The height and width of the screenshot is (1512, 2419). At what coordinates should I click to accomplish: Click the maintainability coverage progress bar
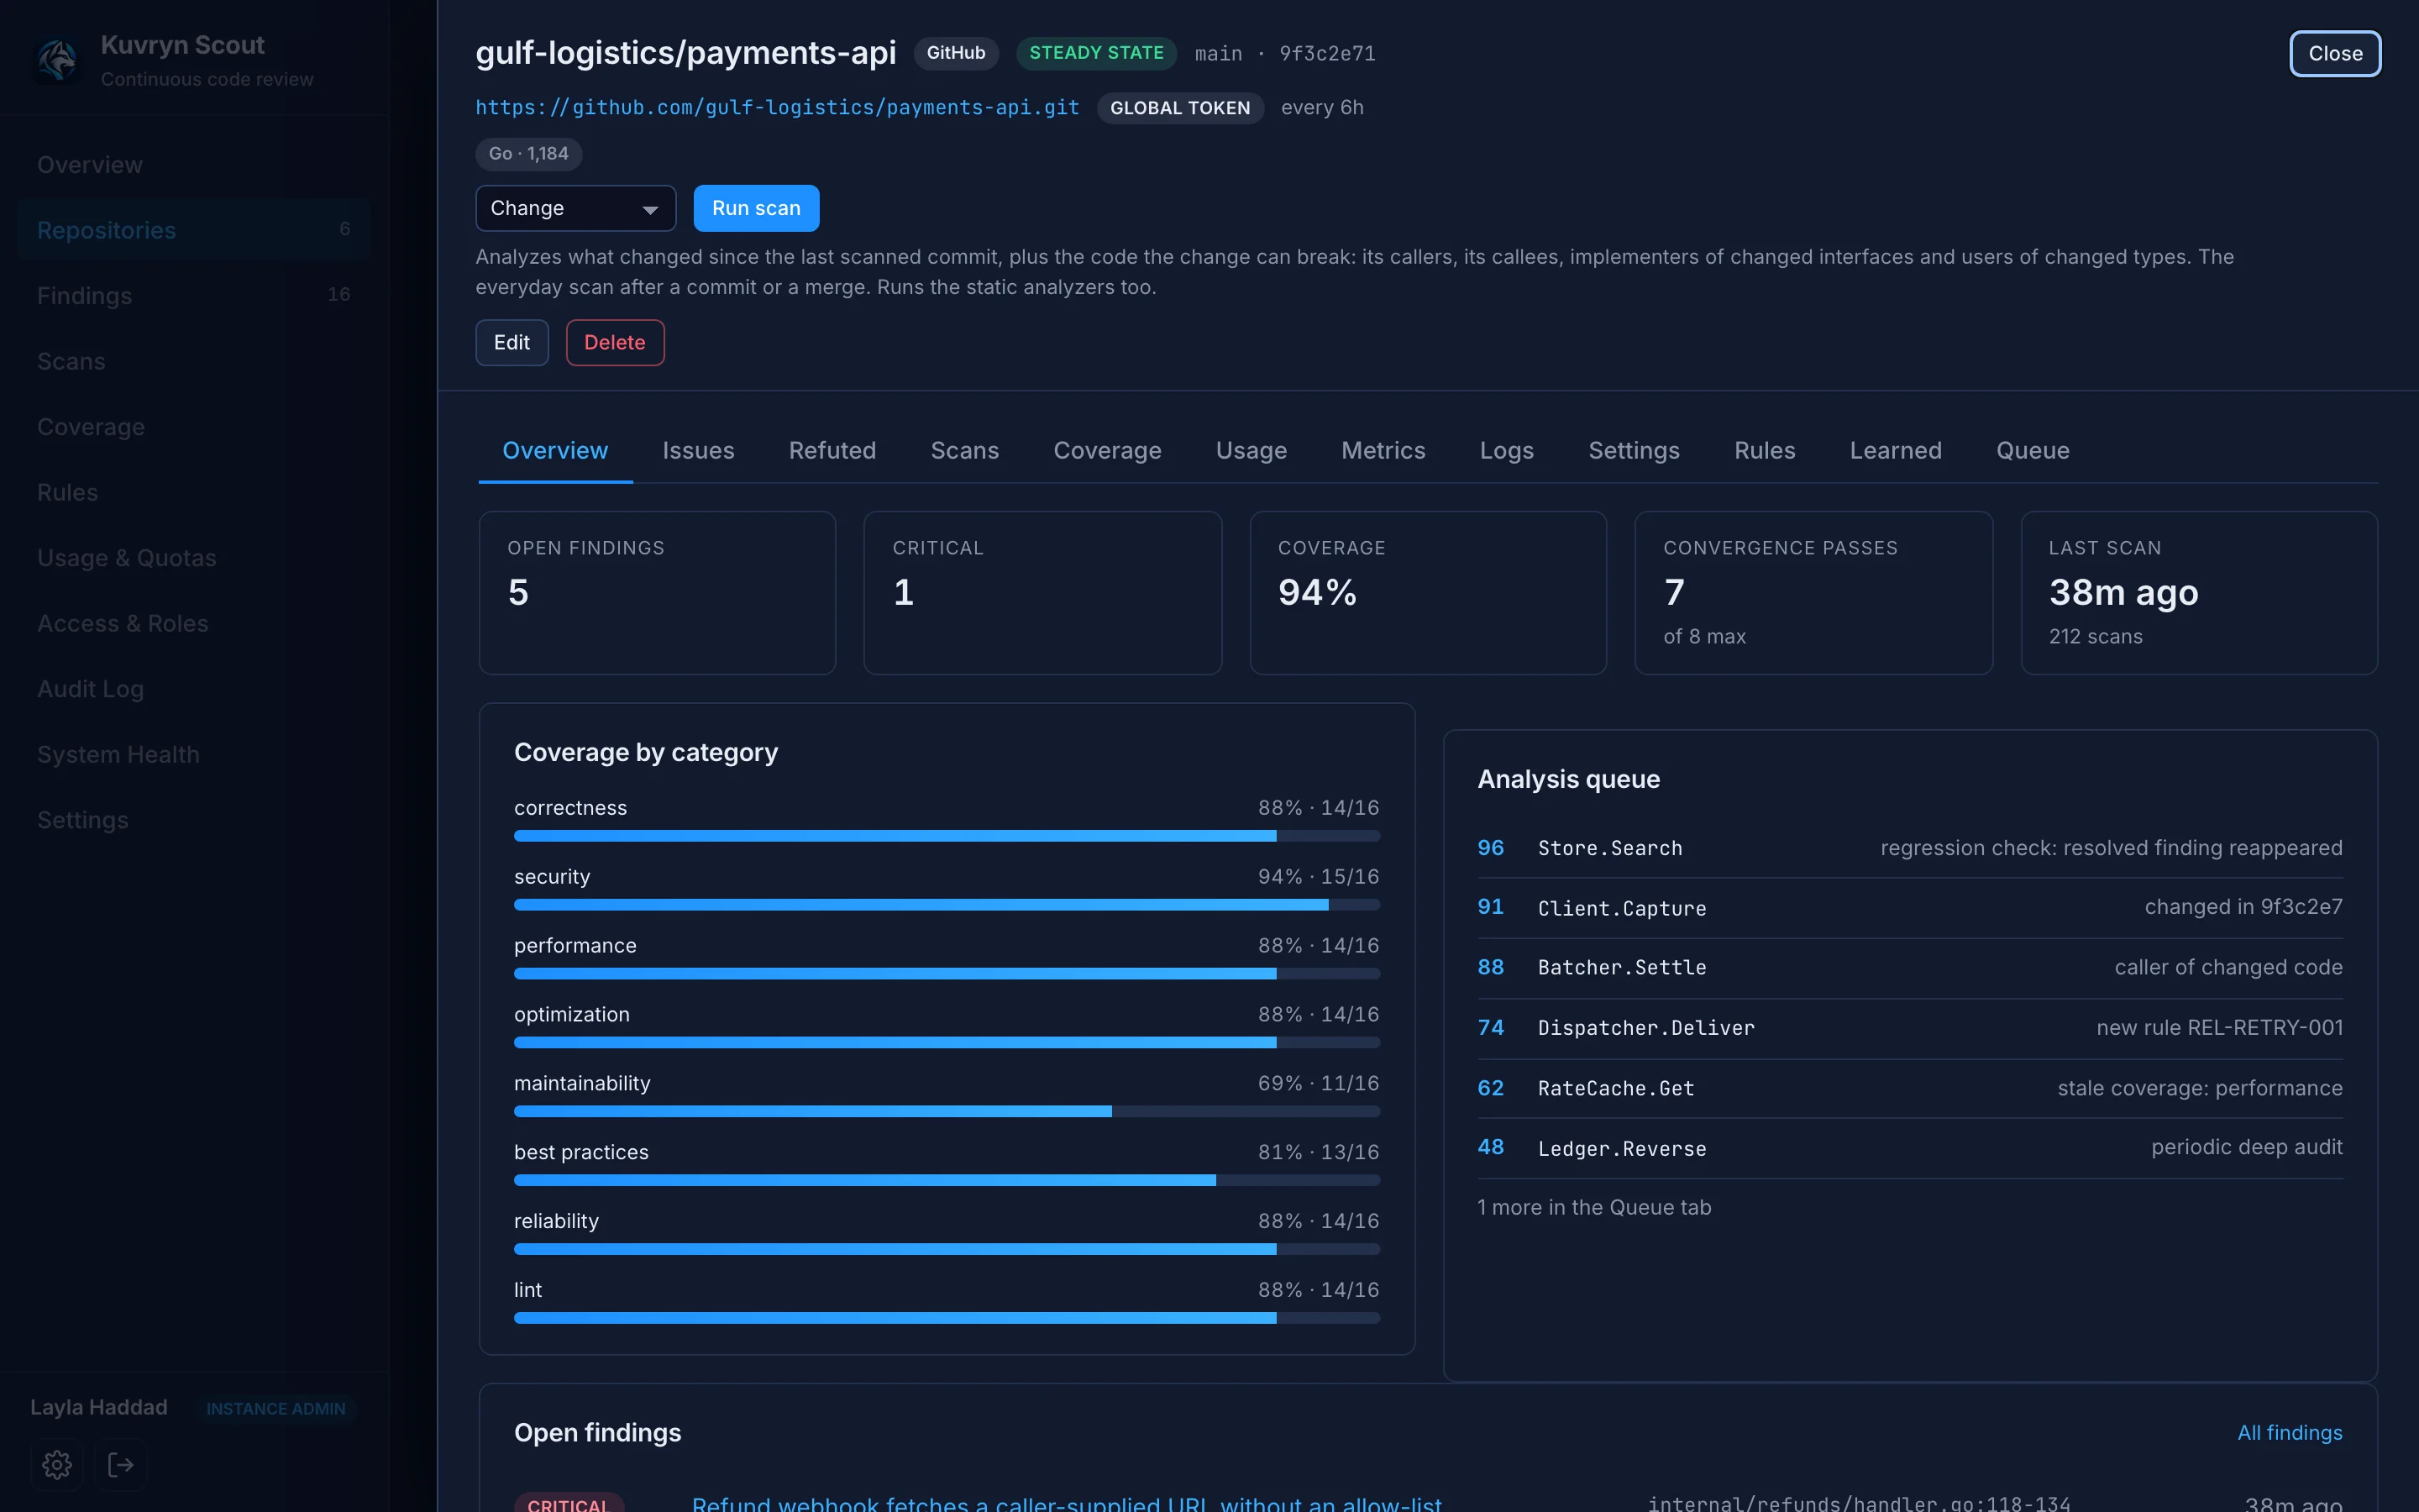pyautogui.click(x=947, y=1112)
